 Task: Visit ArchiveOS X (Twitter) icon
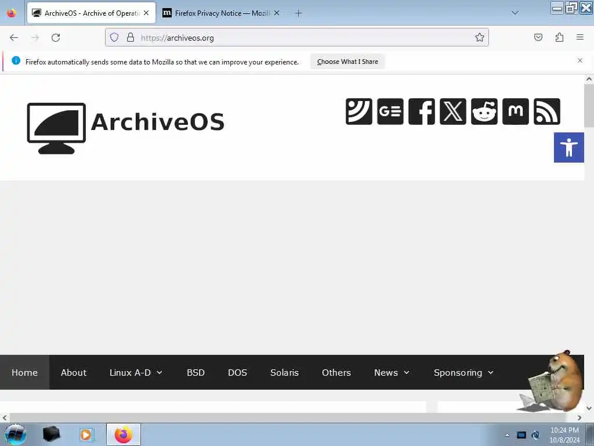453,111
